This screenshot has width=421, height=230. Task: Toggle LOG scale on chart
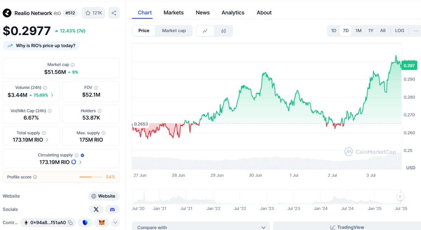[x=400, y=30]
